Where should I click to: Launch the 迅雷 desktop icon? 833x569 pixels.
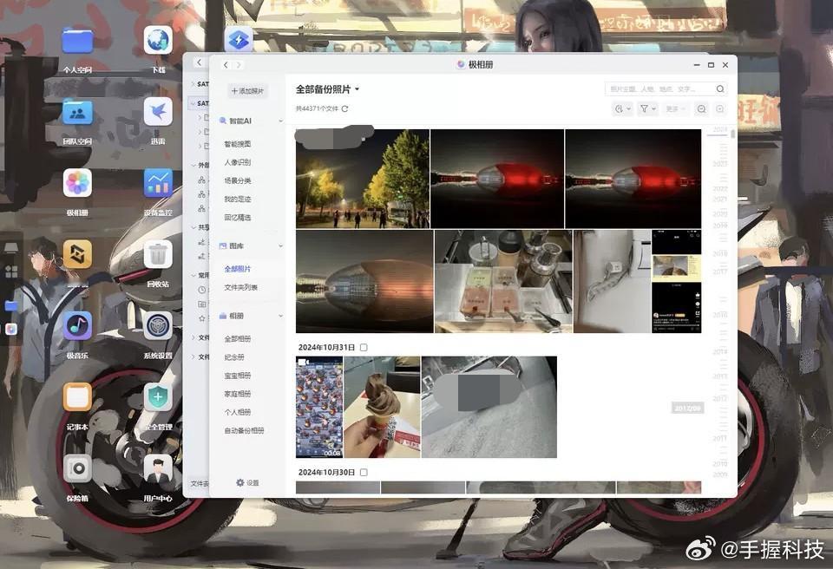(x=158, y=112)
